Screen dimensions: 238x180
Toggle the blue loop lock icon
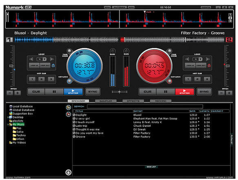(x=53, y=66)
